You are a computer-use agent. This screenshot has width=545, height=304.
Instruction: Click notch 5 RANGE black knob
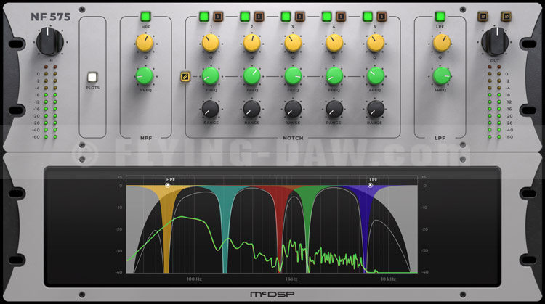[376, 109]
